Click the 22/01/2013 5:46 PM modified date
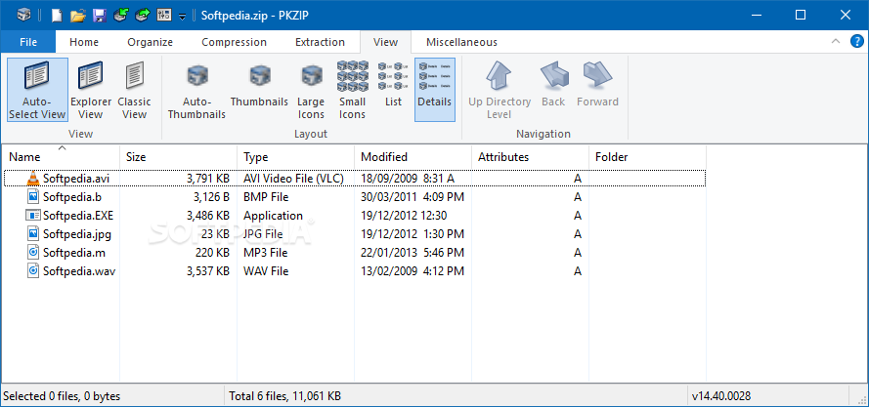The image size is (869, 407). pyautogui.click(x=413, y=253)
